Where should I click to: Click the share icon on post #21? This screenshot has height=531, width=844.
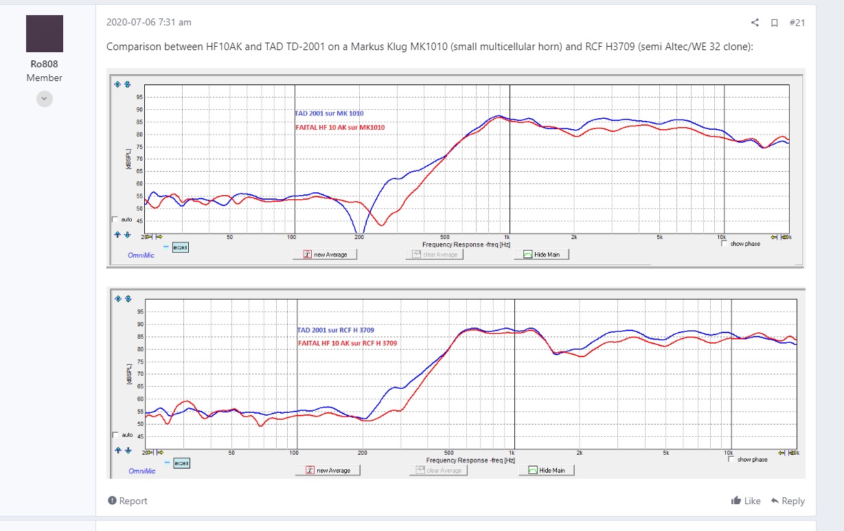coord(755,23)
